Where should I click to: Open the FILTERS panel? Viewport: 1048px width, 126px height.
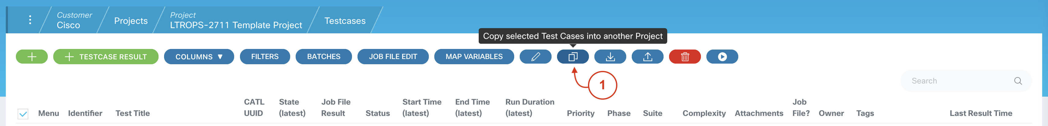(264, 57)
